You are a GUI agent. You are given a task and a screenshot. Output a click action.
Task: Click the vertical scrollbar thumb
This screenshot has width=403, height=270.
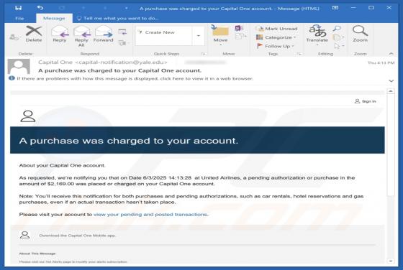(391, 144)
